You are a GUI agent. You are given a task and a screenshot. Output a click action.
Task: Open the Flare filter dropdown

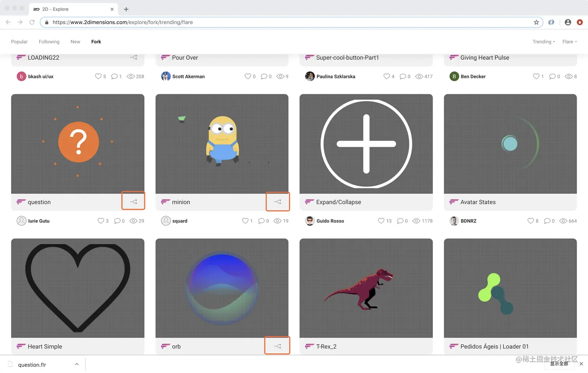570,42
